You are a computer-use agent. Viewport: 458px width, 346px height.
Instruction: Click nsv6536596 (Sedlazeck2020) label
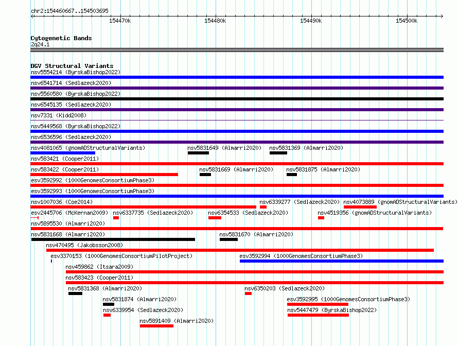tap(71, 137)
